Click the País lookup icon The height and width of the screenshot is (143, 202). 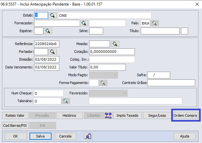pos(154,23)
